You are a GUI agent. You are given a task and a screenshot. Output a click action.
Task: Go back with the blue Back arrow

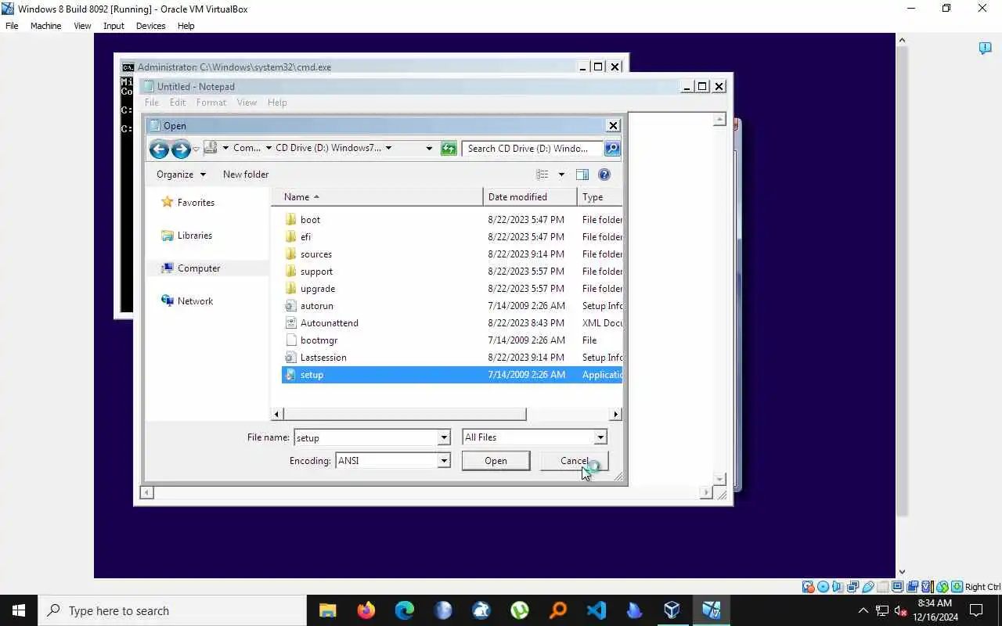coord(159,149)
